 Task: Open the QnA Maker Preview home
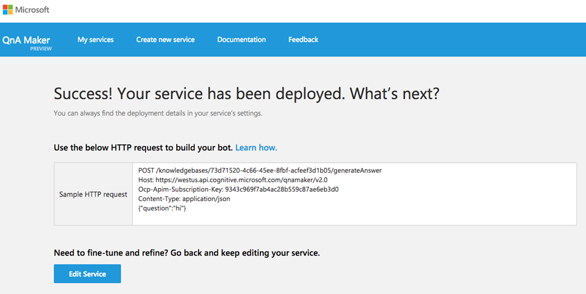[27, 42]
